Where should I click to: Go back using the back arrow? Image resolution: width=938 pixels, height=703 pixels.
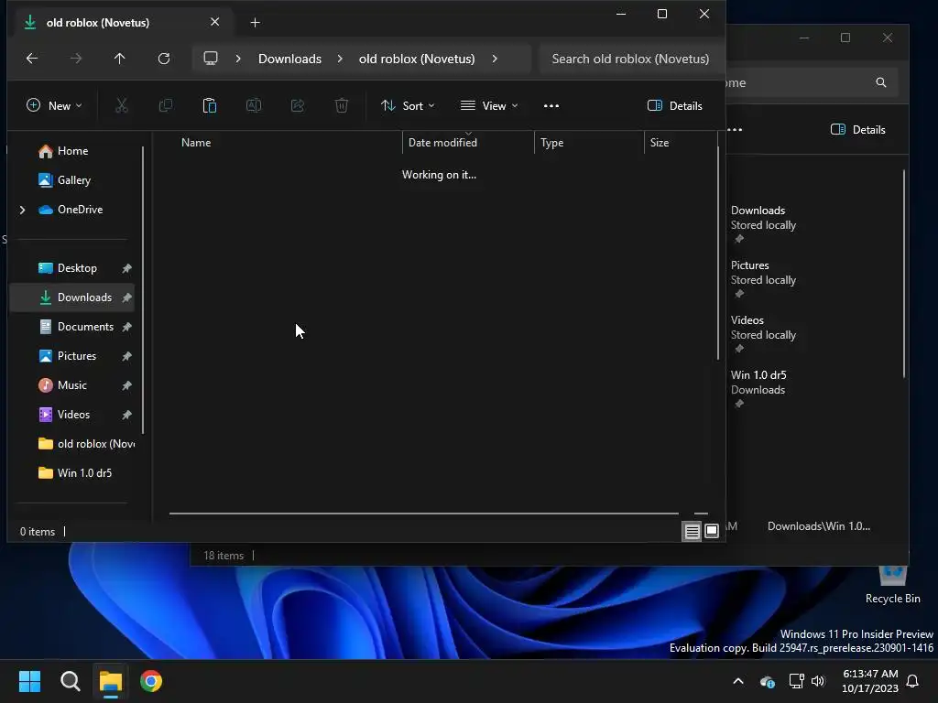32,59
